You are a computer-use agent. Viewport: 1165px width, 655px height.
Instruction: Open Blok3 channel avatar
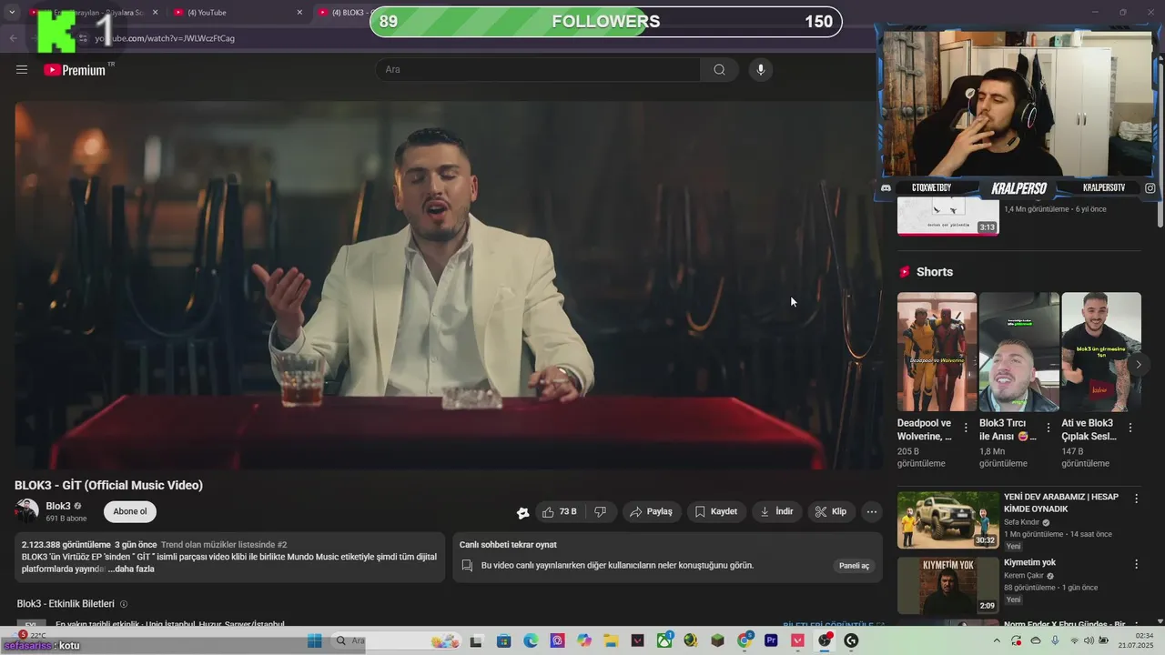pos(27,512)
